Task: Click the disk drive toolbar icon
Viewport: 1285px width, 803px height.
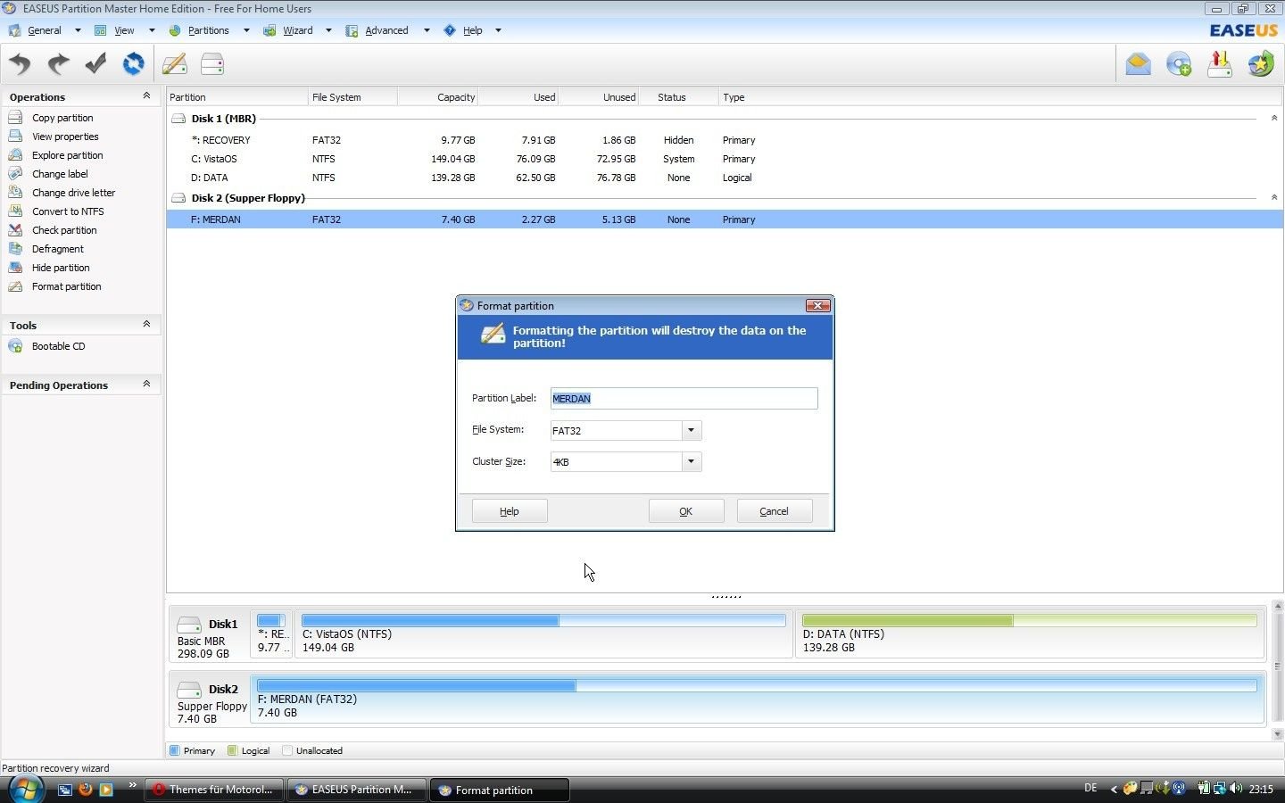Action: pos(212,64)
